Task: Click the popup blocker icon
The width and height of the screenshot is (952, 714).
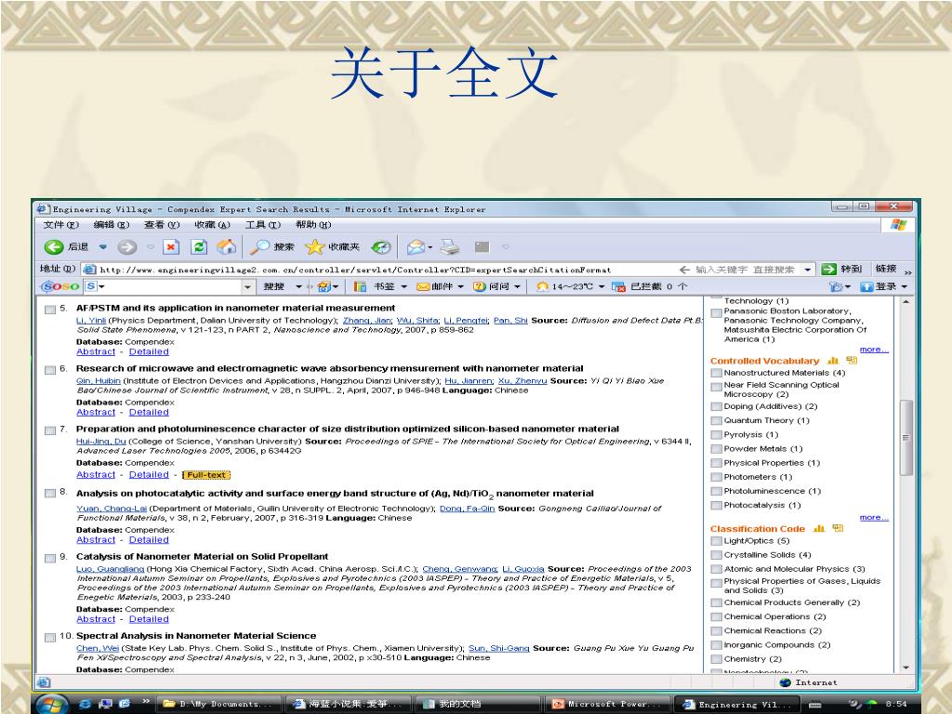Action: click(x=618, y=286)
